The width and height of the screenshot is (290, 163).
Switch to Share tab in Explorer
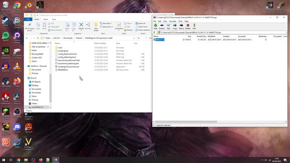coord(45,19)
